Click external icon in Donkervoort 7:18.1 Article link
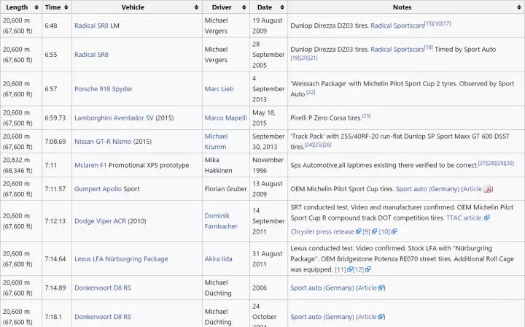This screenshot has width=525, height=327. (x=381, y=317)
